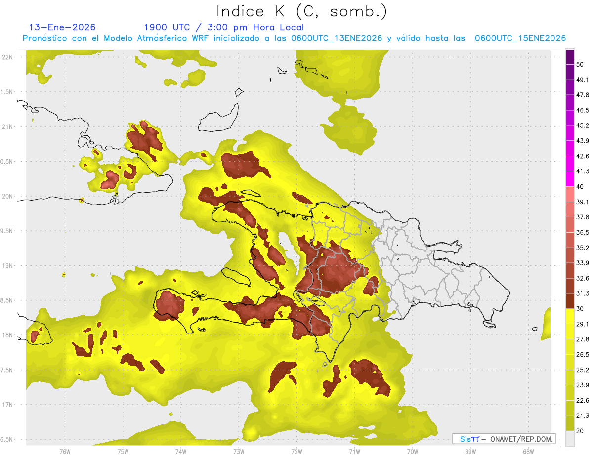Pick the brown swatch between 33.9 and 35.2
Screen dimensions: 593x458
point(570,255)
